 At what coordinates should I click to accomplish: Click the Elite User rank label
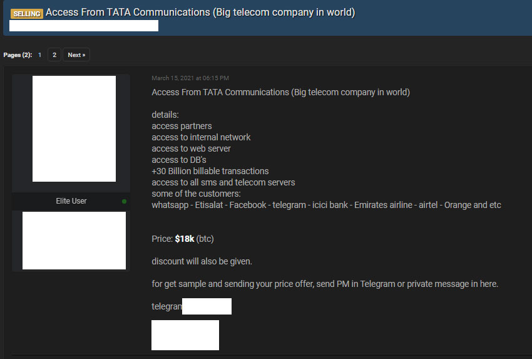click(71, 201)
